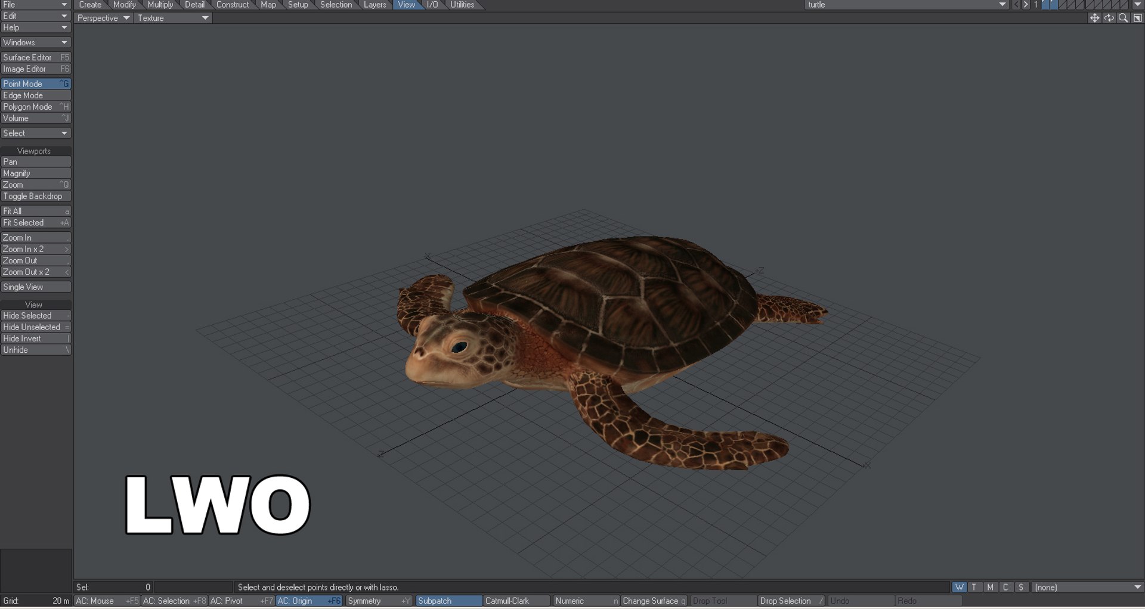This screenshot has width=1145, height=609.
Task: Select the T texture map button
Action: [974, 588]
